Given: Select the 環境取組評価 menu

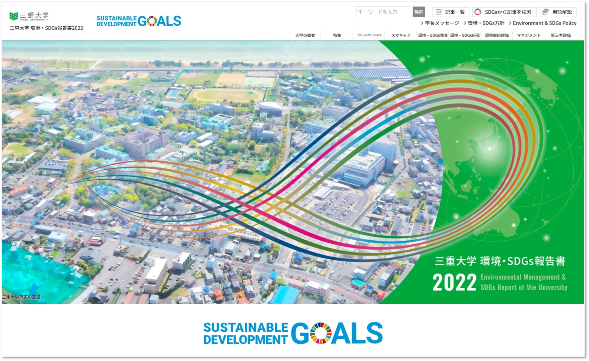Looking at the screenshot, I should coord(497,35).
